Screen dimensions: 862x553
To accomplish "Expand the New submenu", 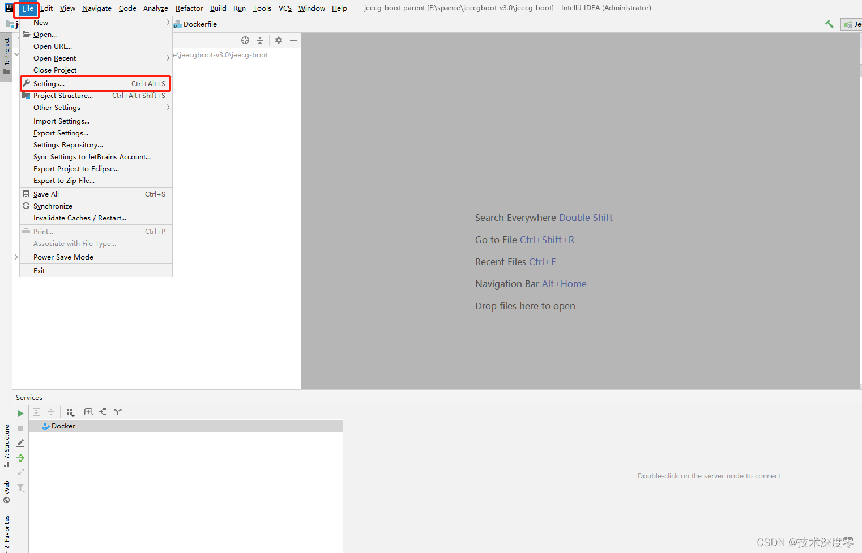I will [x=96, y=23].
